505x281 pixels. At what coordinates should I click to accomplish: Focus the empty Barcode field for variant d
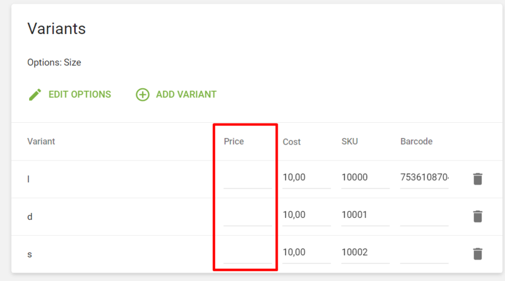424,216
